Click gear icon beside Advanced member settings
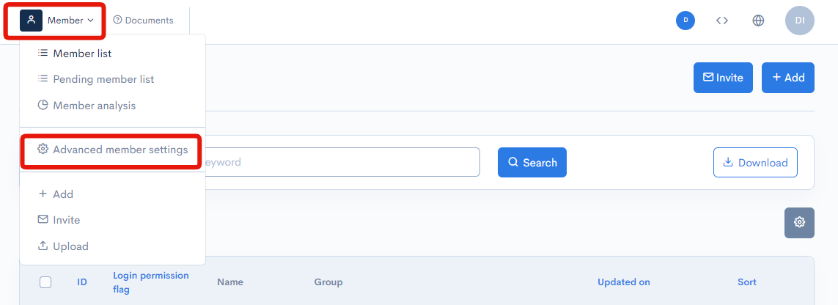838x305 pixels. pyautogui.click(x=43, y=150)
